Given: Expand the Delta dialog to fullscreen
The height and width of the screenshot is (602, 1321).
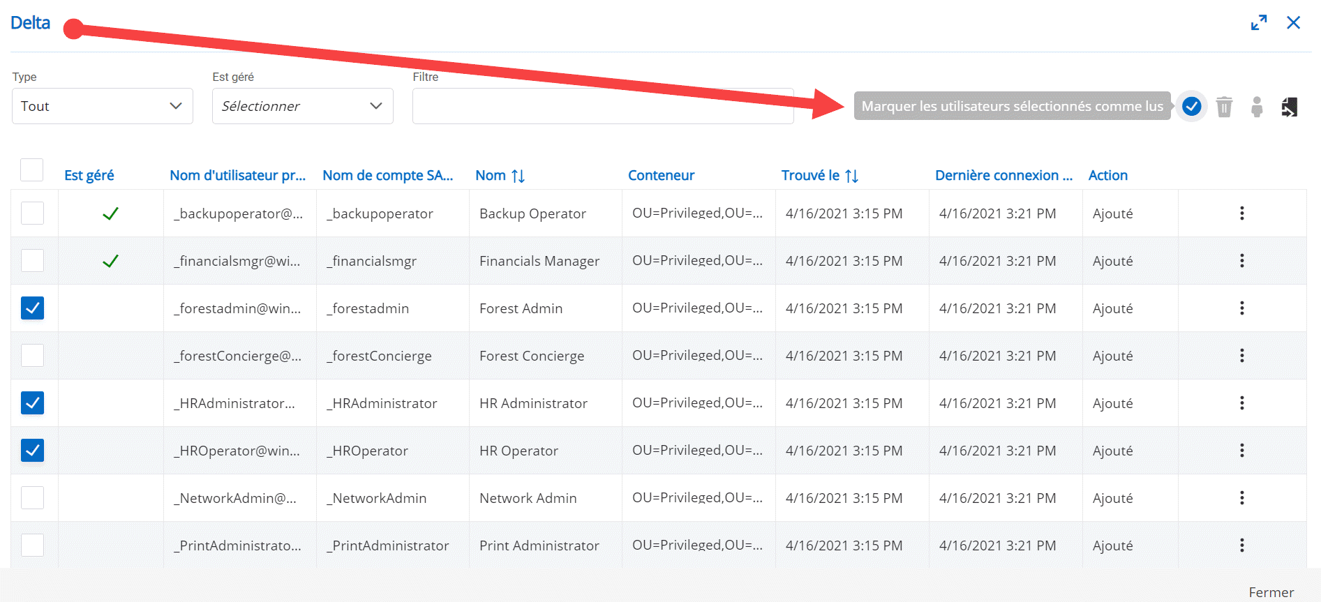Looking at the screenshot, I should point(1259,23).
